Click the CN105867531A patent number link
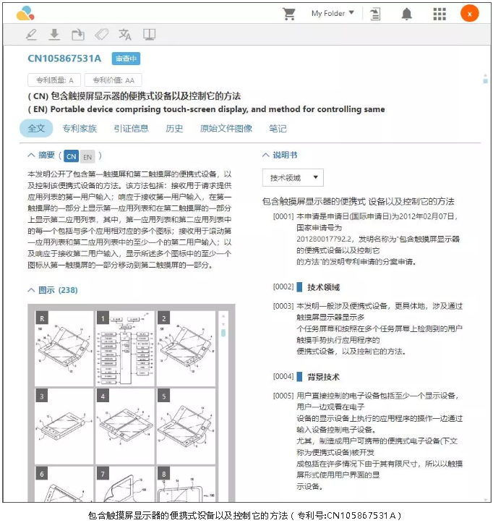Image resolution: width=493 pixels, height=523 pixels. click(x=64, y=59)
